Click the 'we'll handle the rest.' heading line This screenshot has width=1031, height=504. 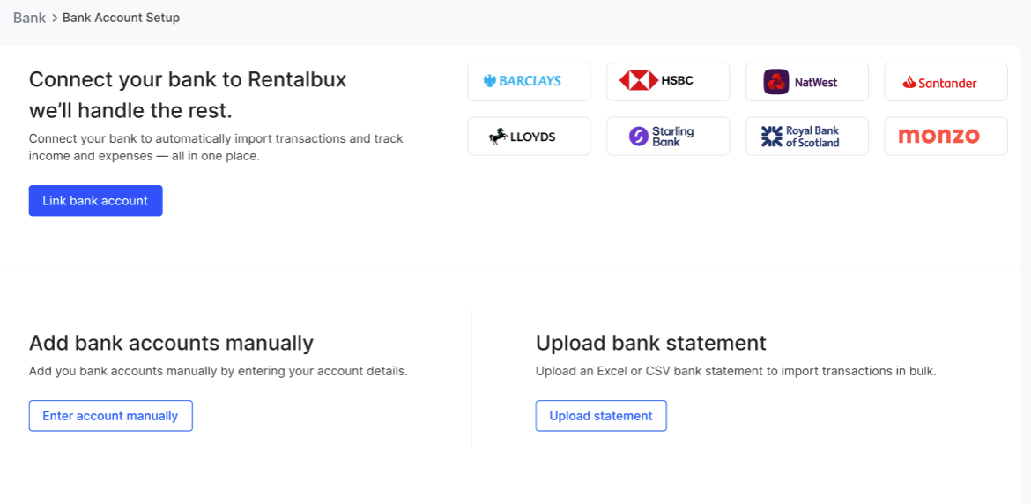click(130, 111)
